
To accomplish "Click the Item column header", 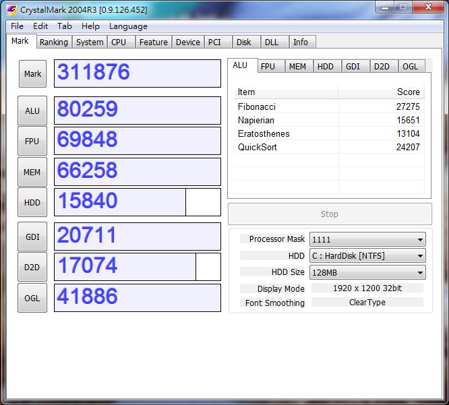I will [286, 92].
